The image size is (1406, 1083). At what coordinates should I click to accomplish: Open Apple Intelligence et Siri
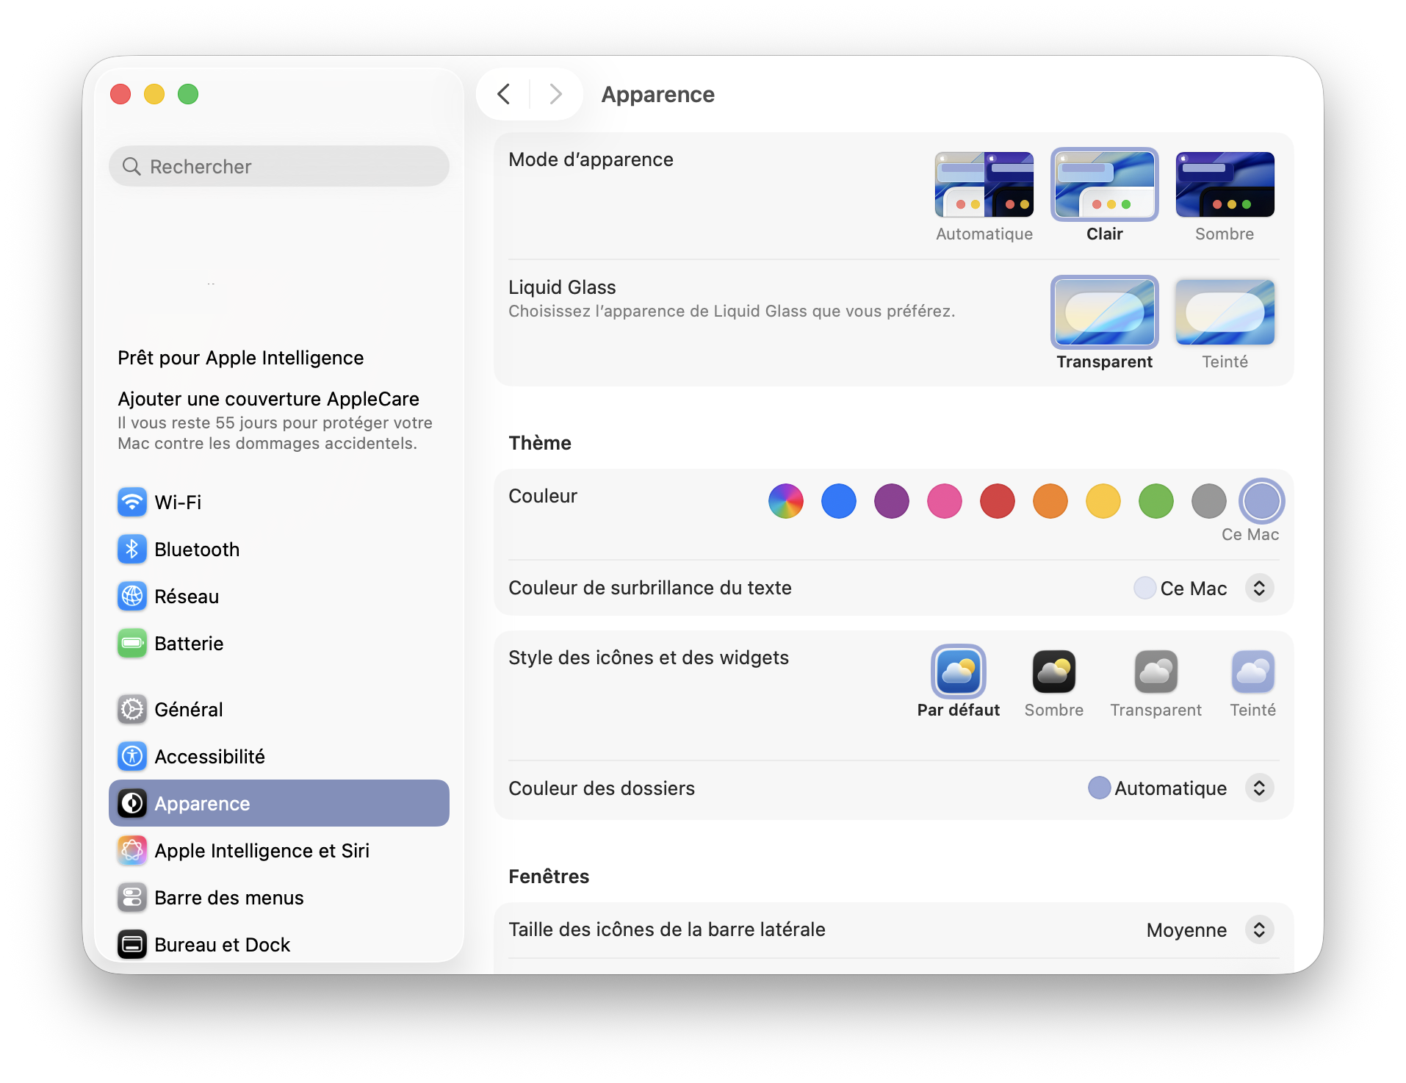261,851
